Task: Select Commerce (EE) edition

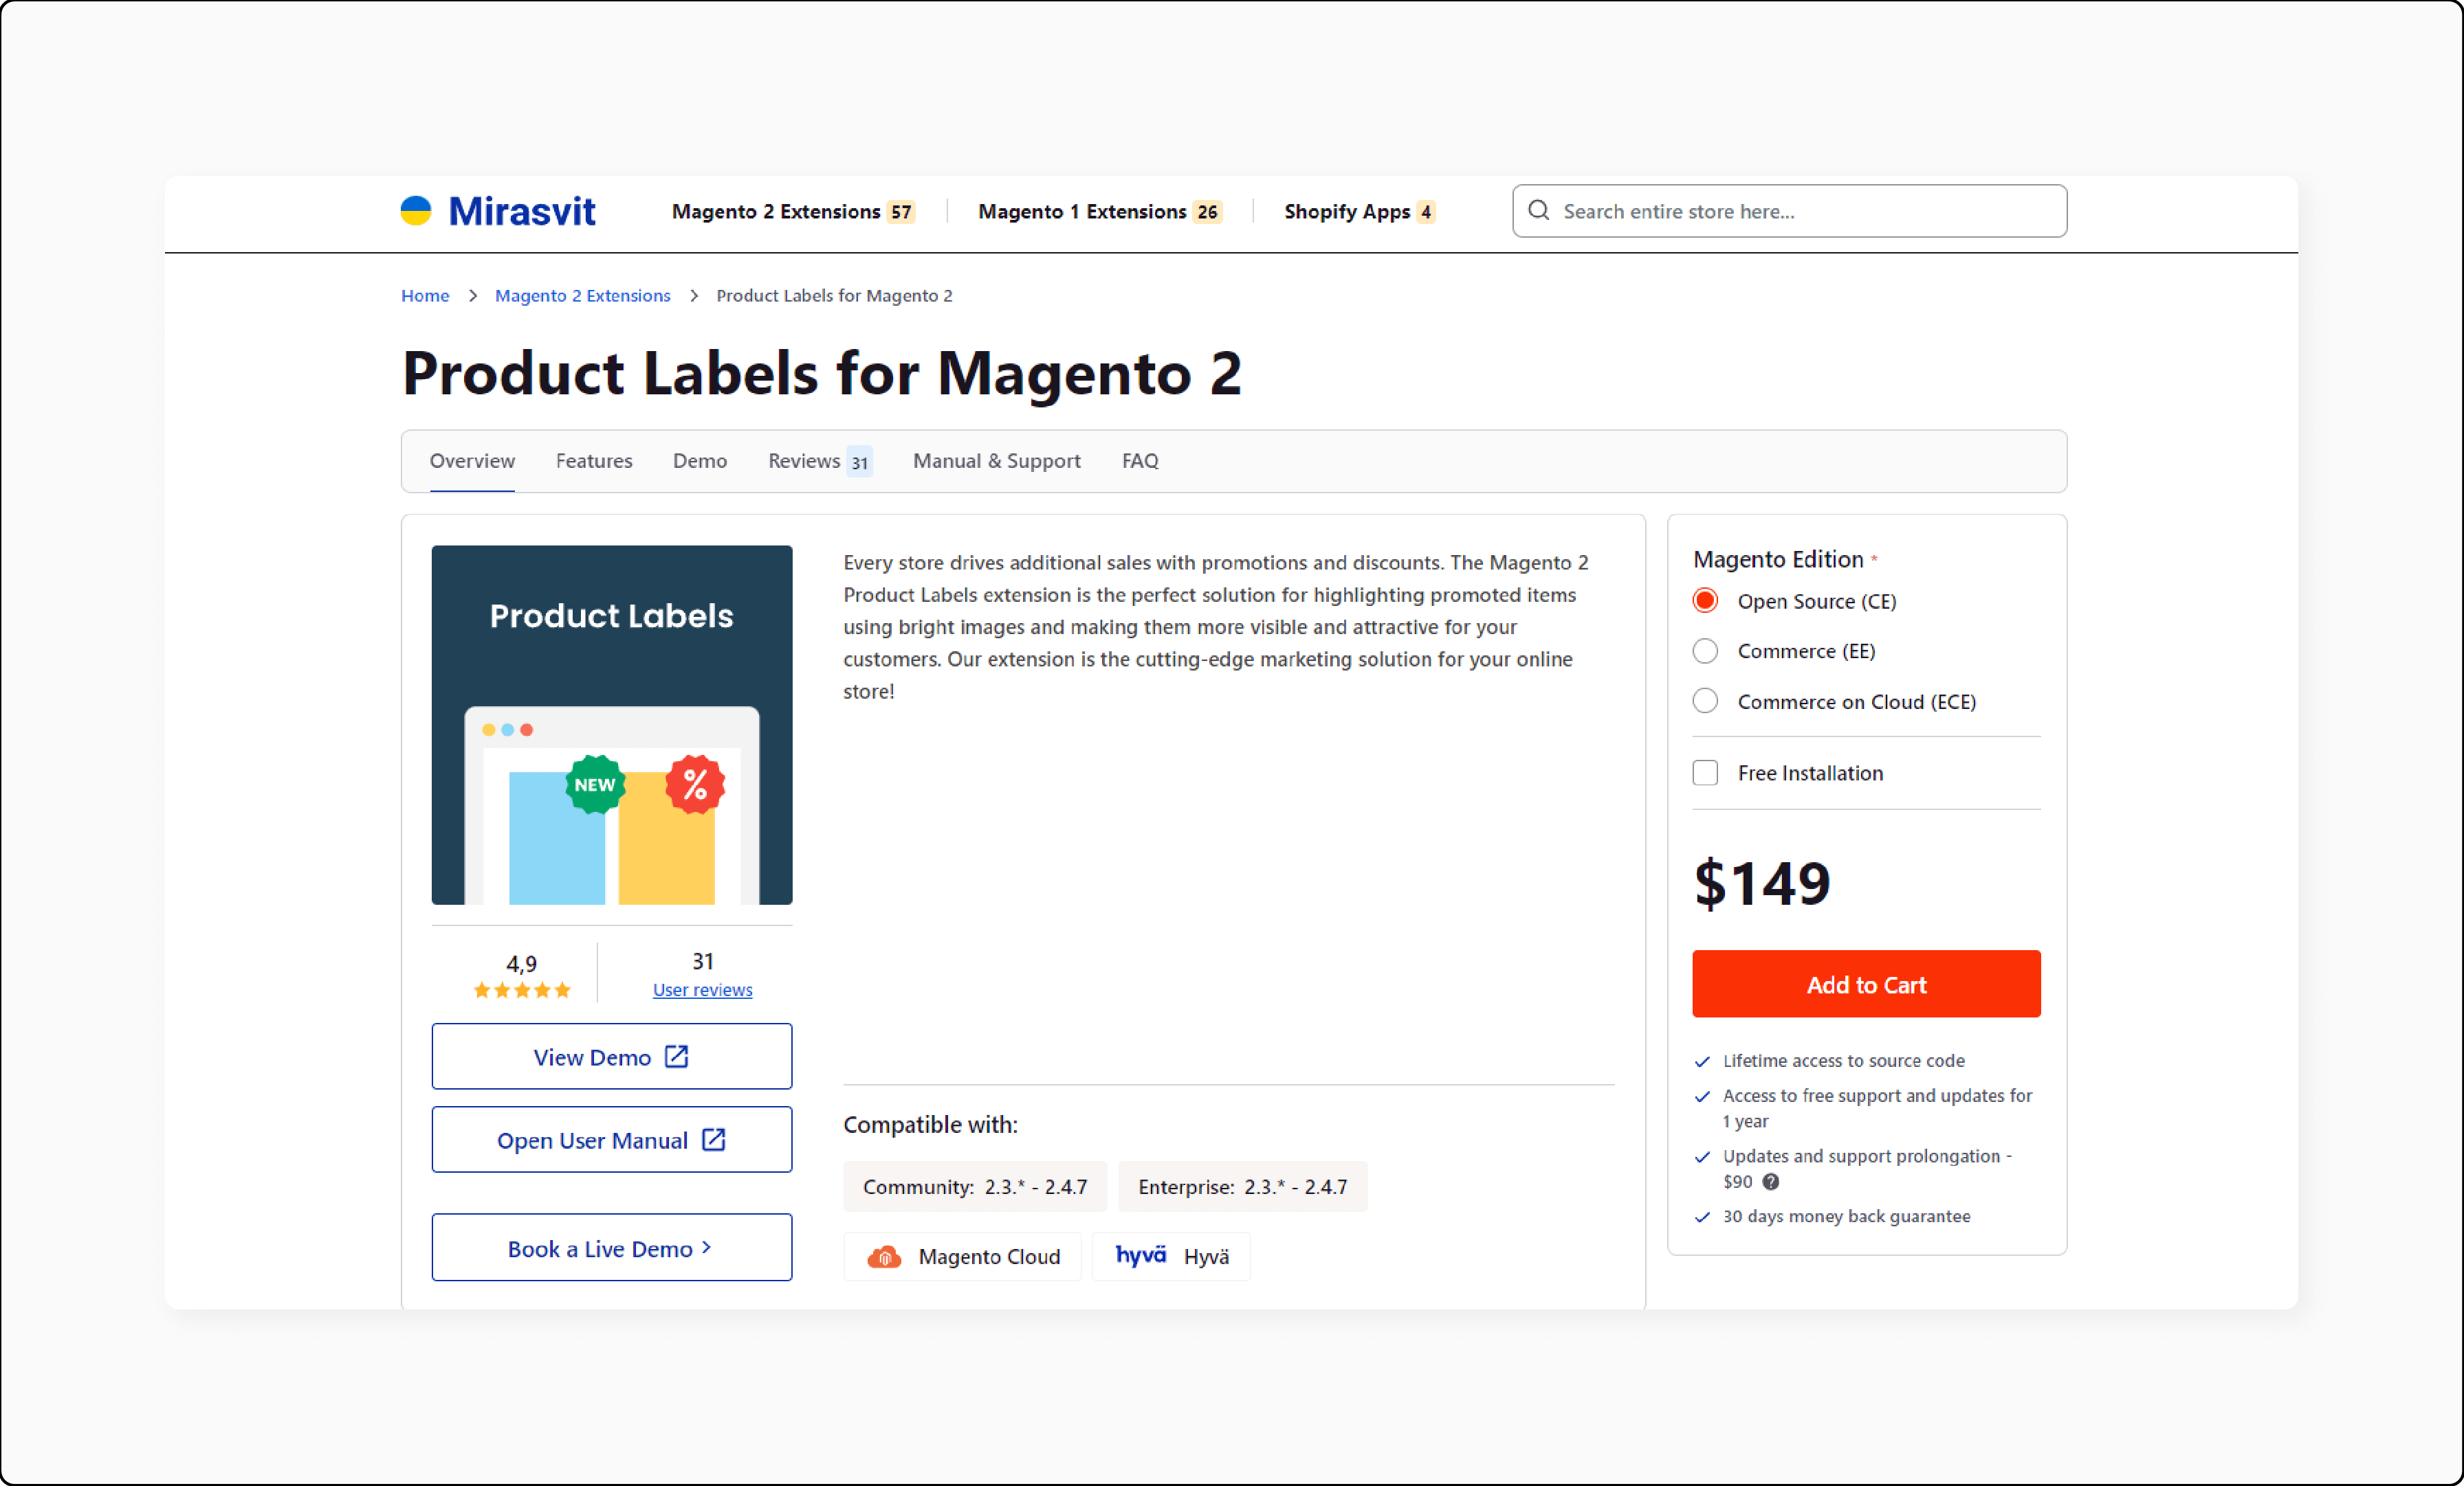Action: 1705,651
